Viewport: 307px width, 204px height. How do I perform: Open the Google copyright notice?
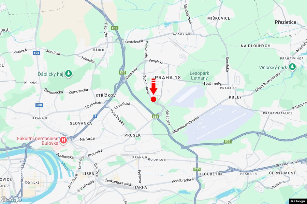click(298, 201)
